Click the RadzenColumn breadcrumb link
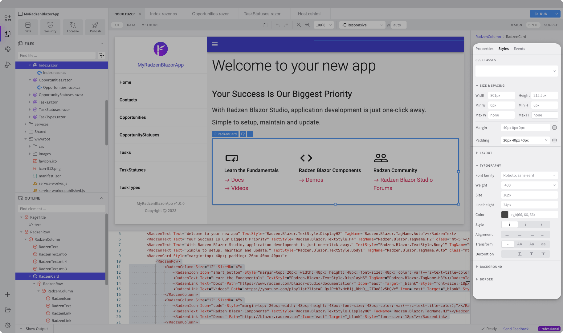This screenshot has height=333, width=563. tap(488, 37)
